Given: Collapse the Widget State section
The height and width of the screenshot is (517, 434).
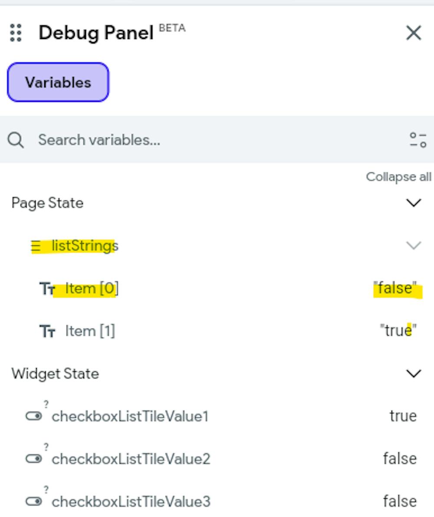Looking at the screenshot, I should (x=413, y=373).
